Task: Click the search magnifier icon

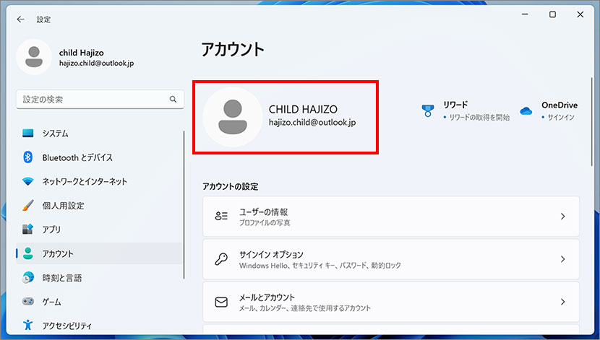Action: (173, 100)
